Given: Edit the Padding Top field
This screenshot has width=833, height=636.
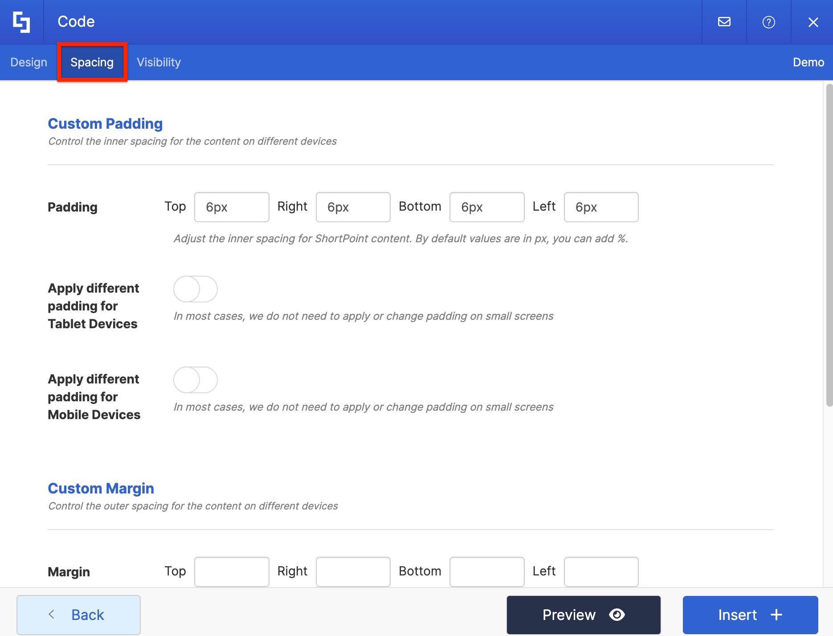Looking at the screenshot, I should click(x=232, y=207).
